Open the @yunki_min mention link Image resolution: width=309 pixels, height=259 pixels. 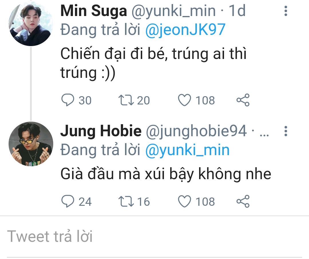point(187,150)
